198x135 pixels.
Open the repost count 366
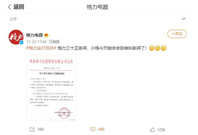point(41,129)
